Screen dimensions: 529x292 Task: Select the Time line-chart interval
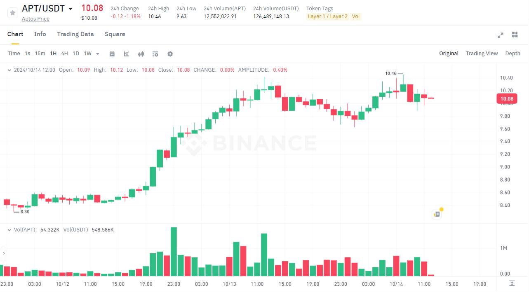click(x=14, y=54)
